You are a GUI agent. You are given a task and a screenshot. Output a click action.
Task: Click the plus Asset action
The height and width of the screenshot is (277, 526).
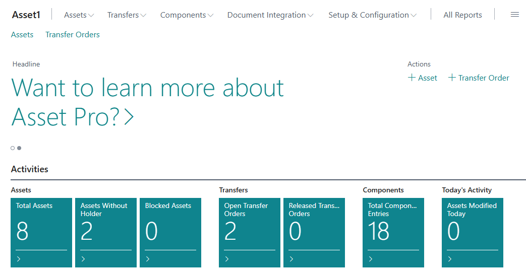click(423, 78)
